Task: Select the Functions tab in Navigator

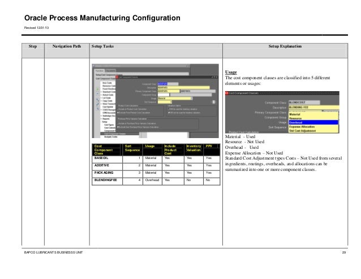Action: tap(100, 71)
